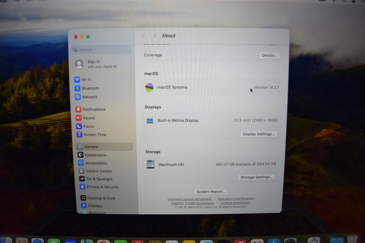Click the Macintosh HD label
The height and width of the screenshot is (243, 365).
tap(171, 164)
